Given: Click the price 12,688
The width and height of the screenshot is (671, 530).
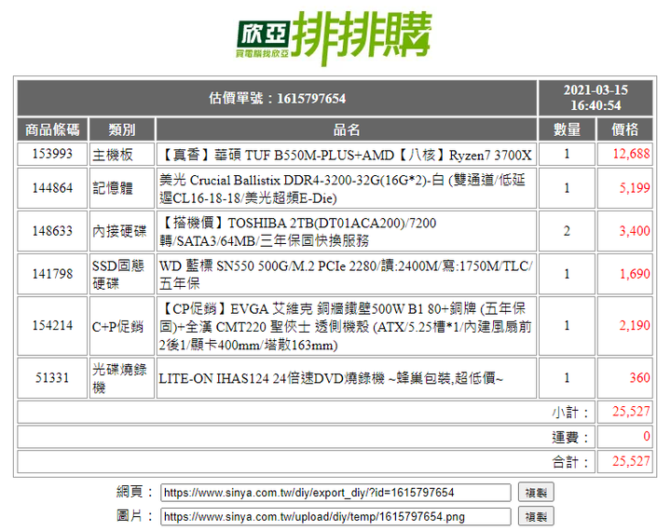Looking at the screenshot, I should [631, 154].
